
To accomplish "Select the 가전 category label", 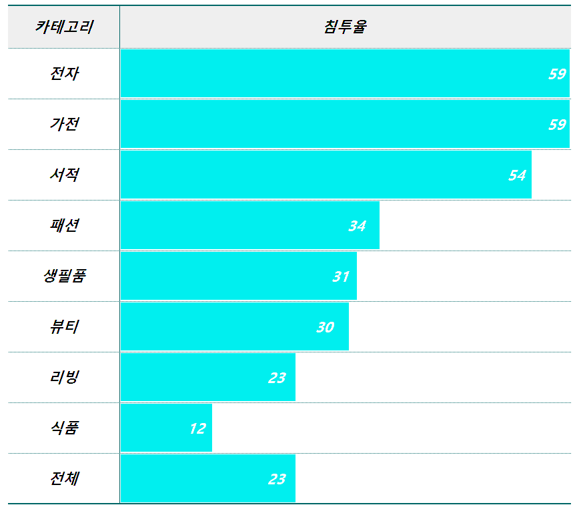I will 64,124.
